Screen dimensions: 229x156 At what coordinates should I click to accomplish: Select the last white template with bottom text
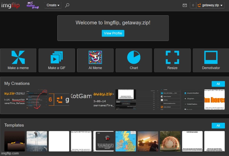click(x=214, y=141)
